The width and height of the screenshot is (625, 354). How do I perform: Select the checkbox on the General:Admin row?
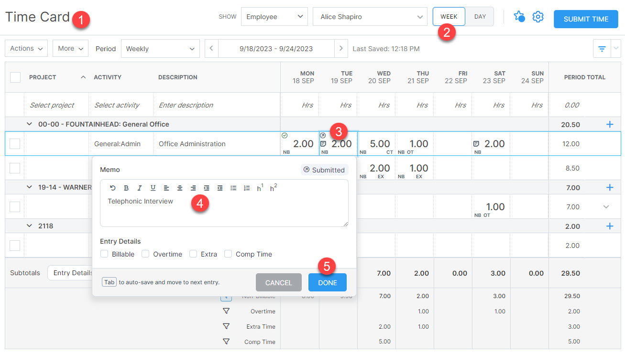coord(15,143)
